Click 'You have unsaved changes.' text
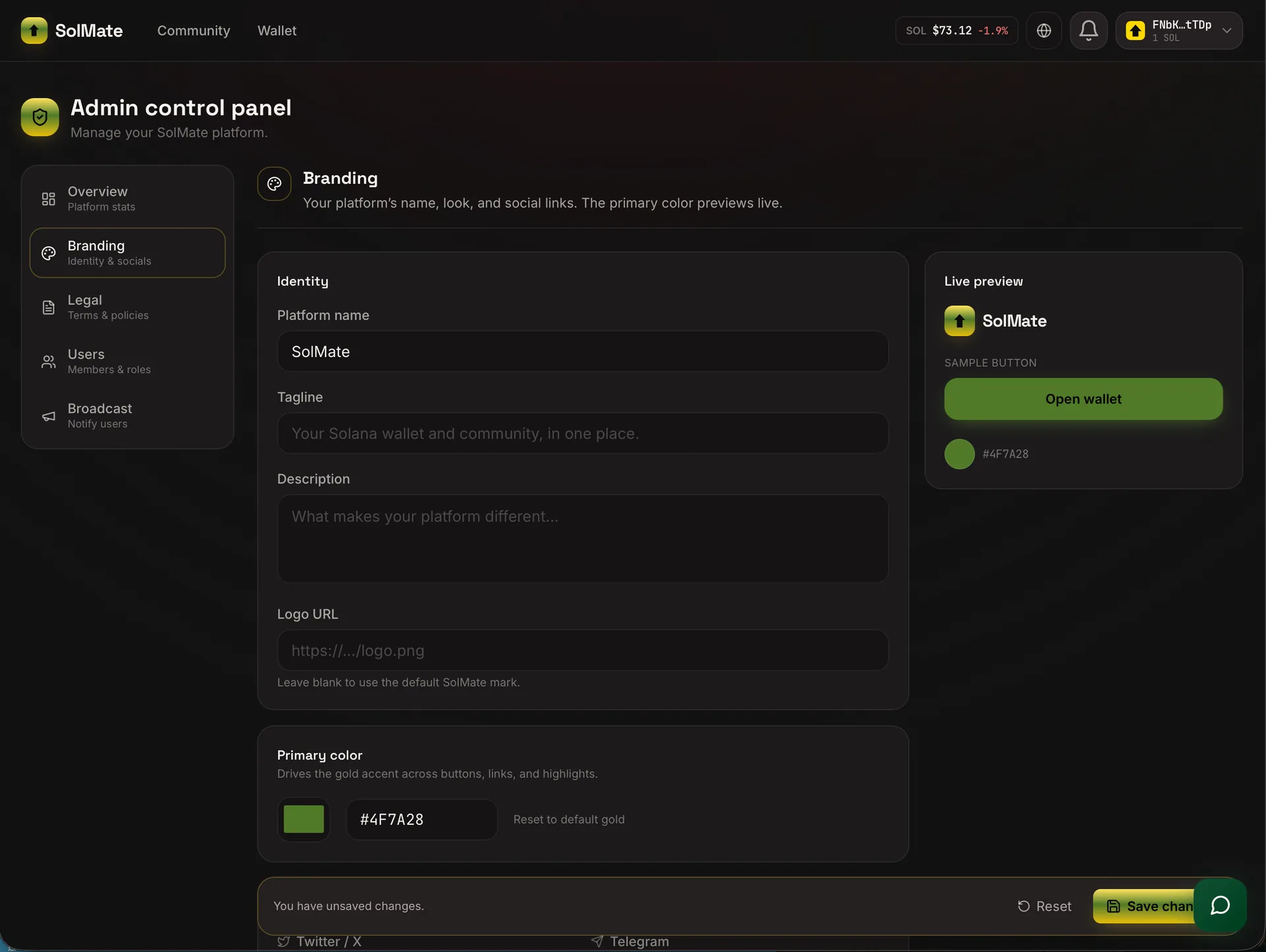Viewport: 1266px width, 952px height. 348,906
